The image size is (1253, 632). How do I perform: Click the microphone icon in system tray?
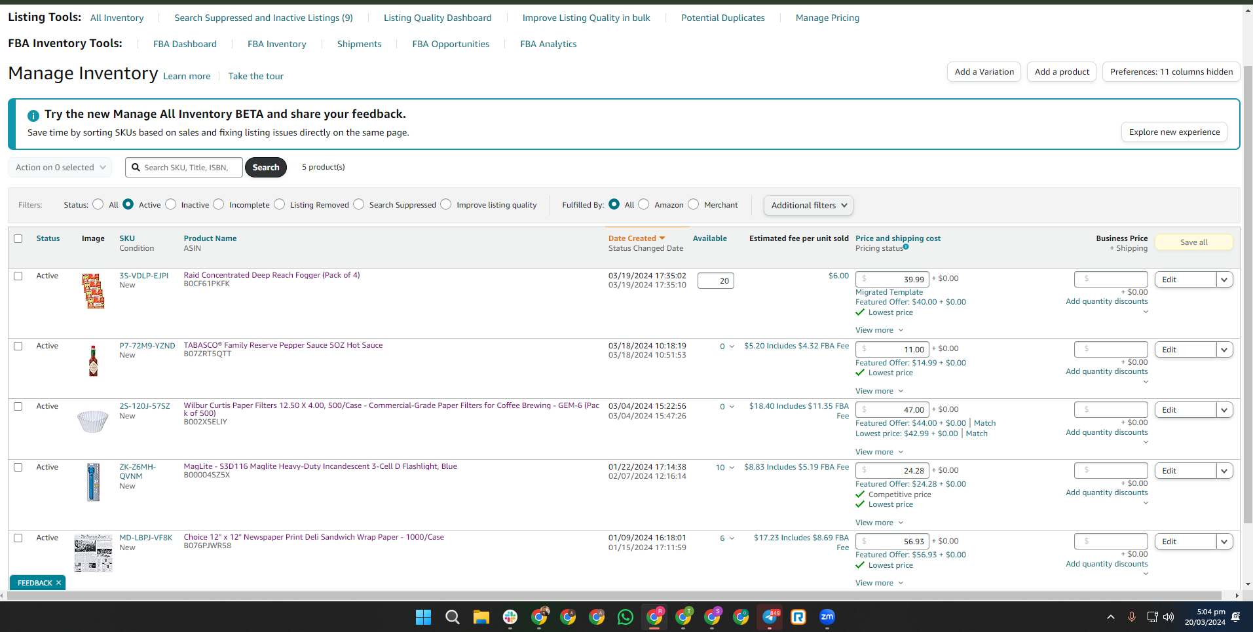click(x=1131, y=617)
